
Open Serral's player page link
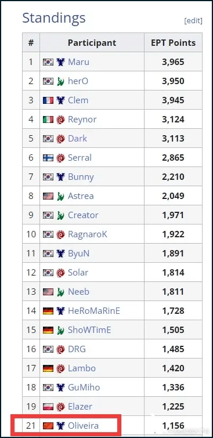tap(80, 158)
